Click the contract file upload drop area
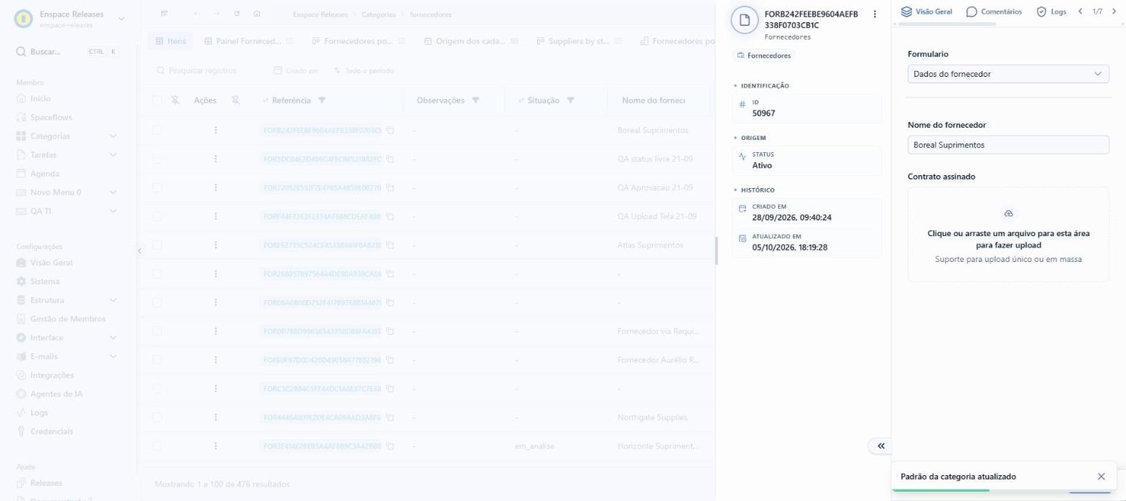Screen dimensions: 1126x501 pos(1008,234)
